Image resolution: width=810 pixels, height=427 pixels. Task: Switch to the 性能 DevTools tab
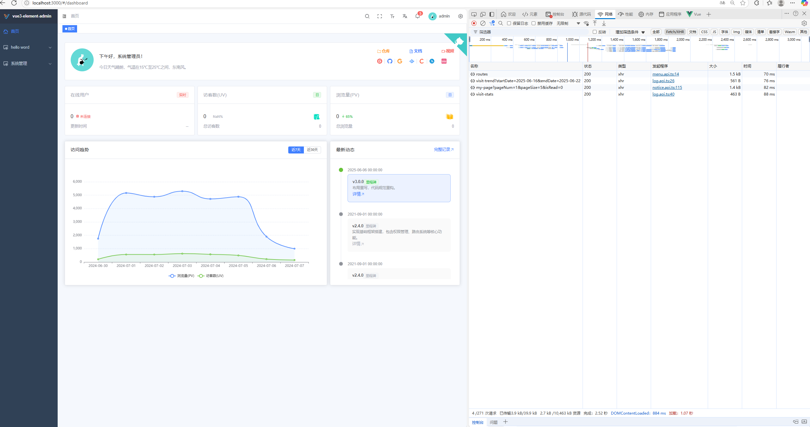[x=625, y=14]
